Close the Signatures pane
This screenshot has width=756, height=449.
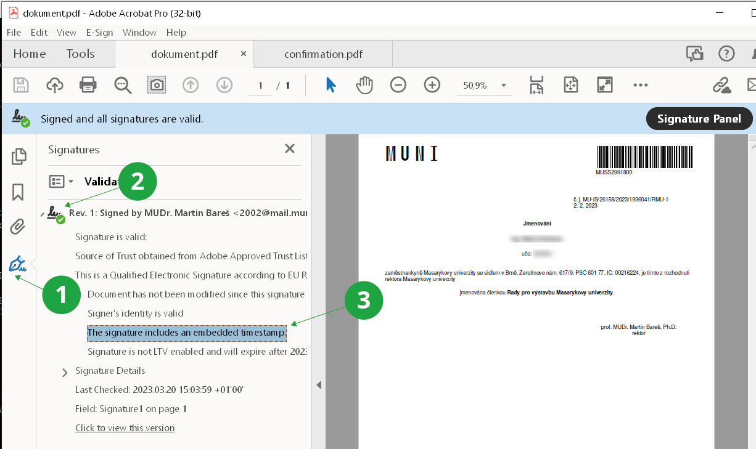[290, 148]
